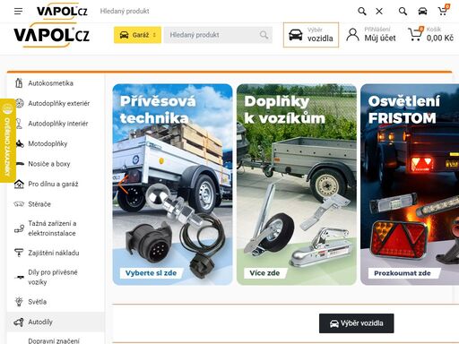Click the dark 'Výběr vozidla' button

point(357,323)
